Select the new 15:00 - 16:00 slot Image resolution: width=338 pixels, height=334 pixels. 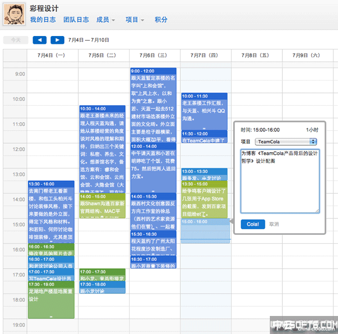point(206,231)
